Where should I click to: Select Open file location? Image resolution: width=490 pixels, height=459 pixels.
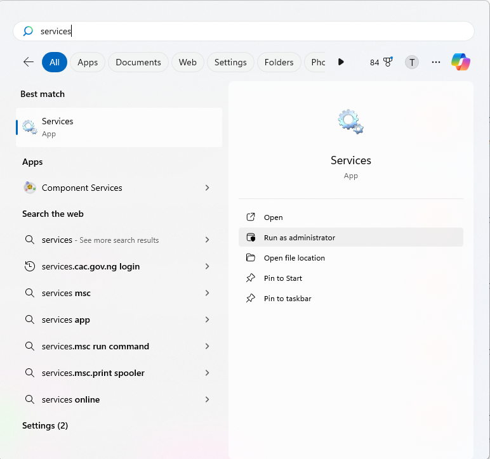pos(295,258)
